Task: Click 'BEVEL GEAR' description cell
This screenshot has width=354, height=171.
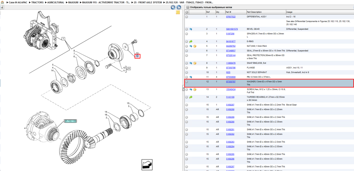Action: [253, 29]
